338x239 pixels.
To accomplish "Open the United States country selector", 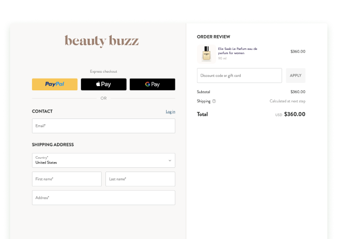I will pyautogui.click(x=104, y=160).
